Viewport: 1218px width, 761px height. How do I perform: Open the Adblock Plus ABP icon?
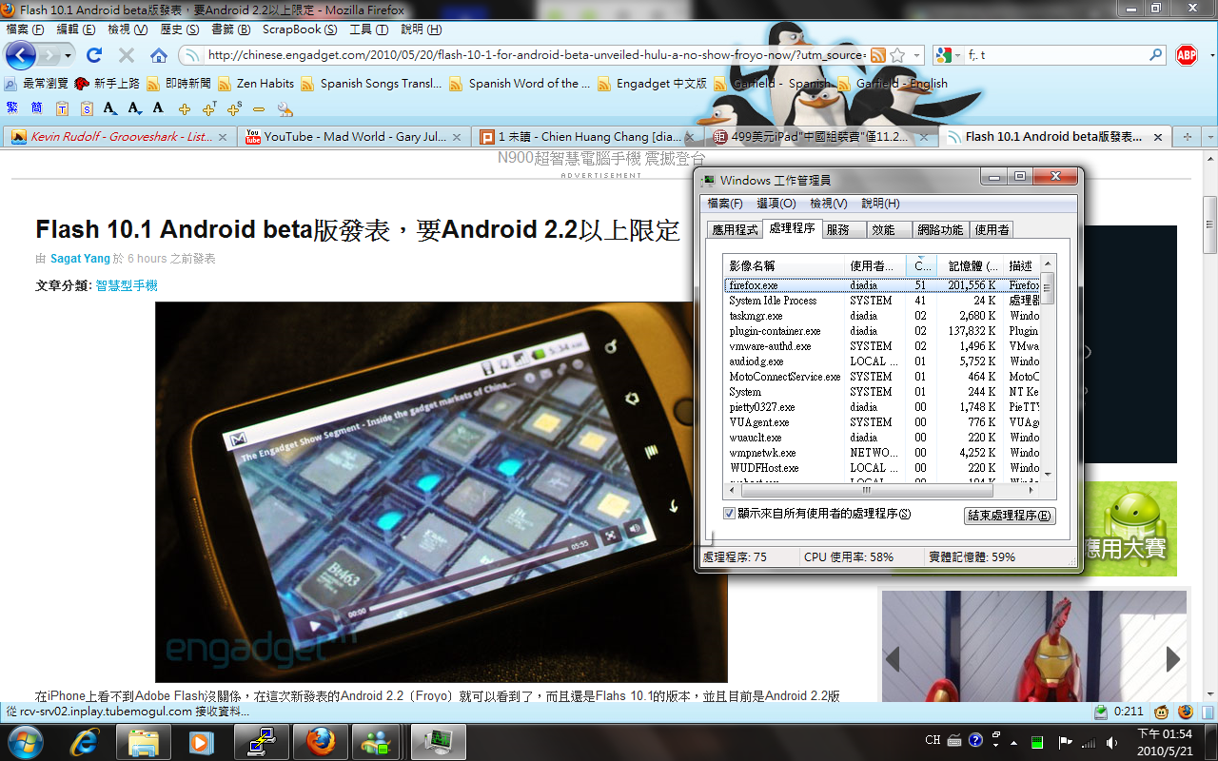[1186, 55]
